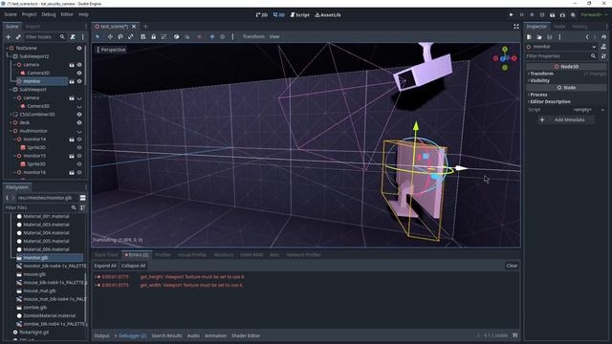
Task: Toggle visibility of CSGCombiner3D node
Action: tap(79, 115)
